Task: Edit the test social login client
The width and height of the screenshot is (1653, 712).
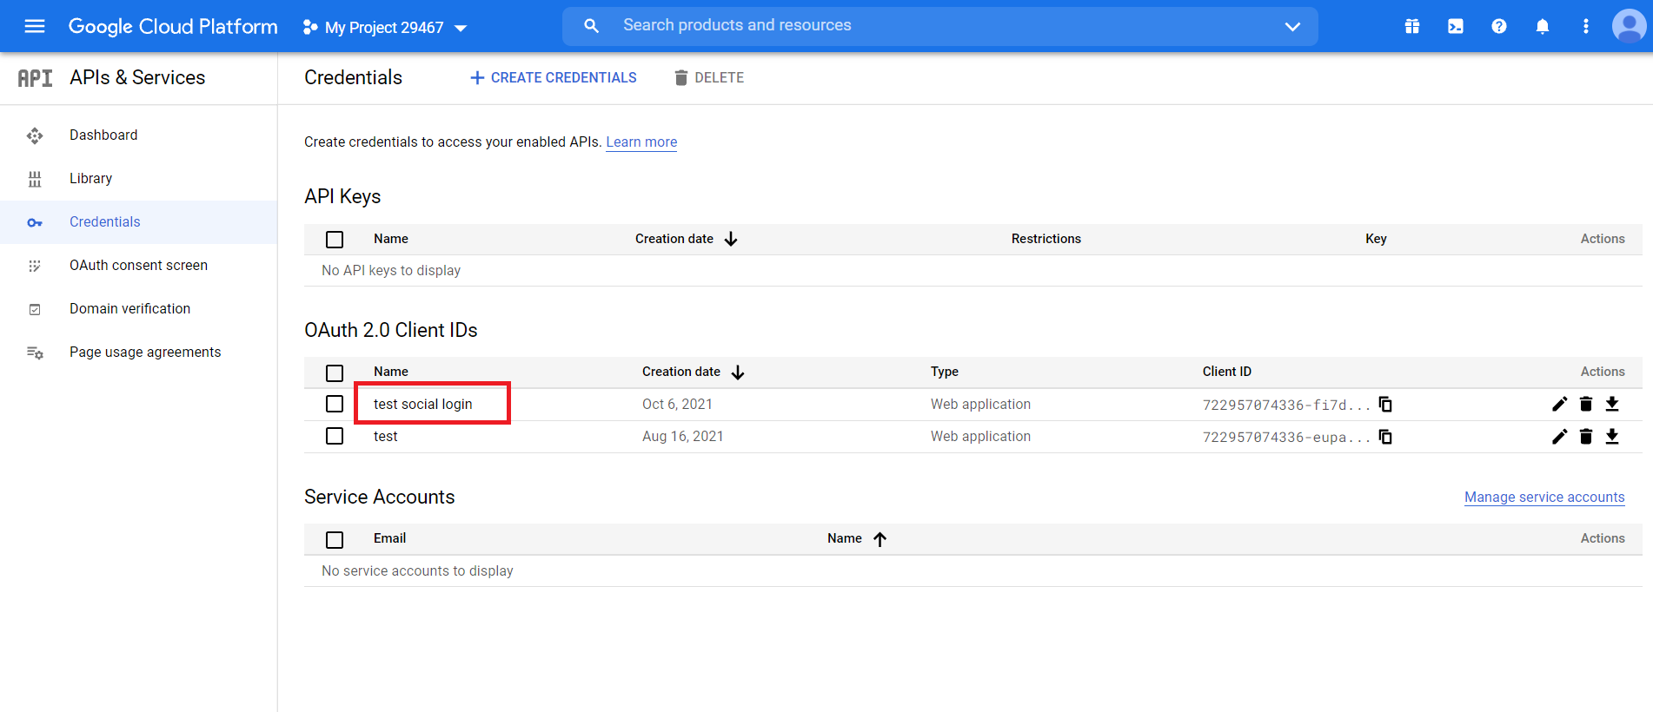Action: (x=1559, y=404)
